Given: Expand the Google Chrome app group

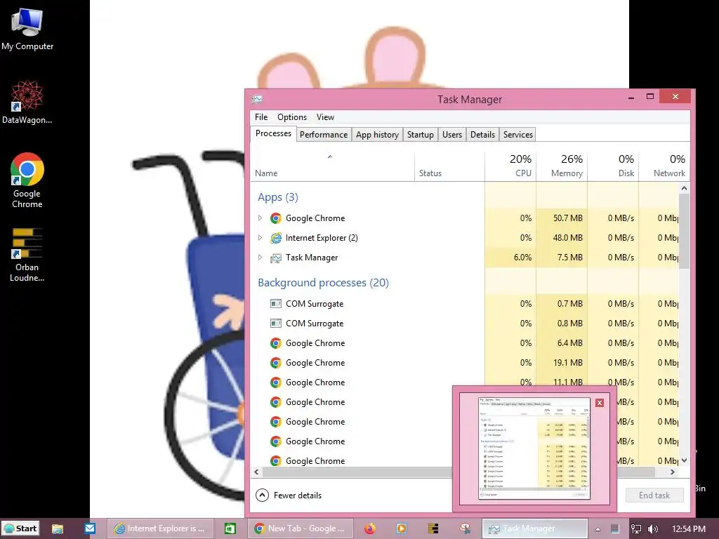Looking at the screenshot, I should tap(260, 218).
